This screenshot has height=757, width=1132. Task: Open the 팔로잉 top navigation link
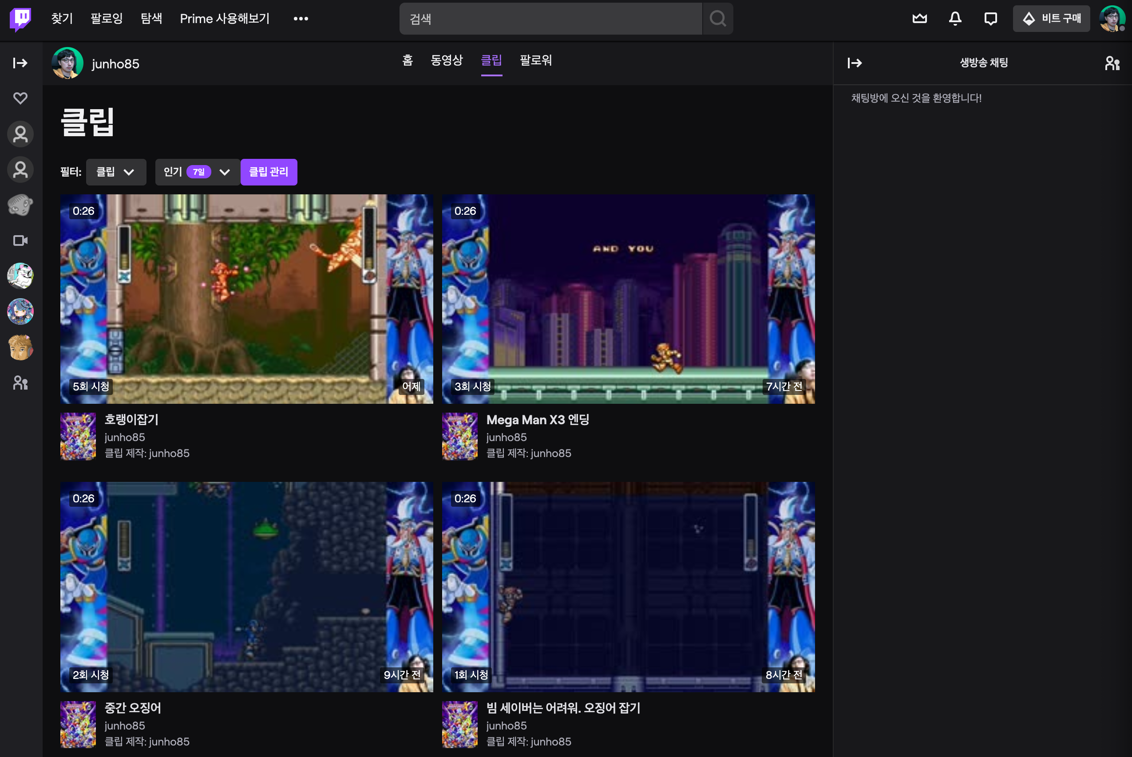click(106, 19)
